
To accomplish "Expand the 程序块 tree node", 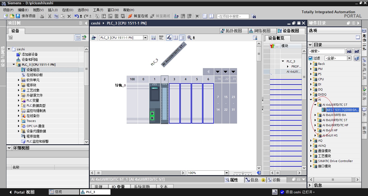I will pos(19,85).
